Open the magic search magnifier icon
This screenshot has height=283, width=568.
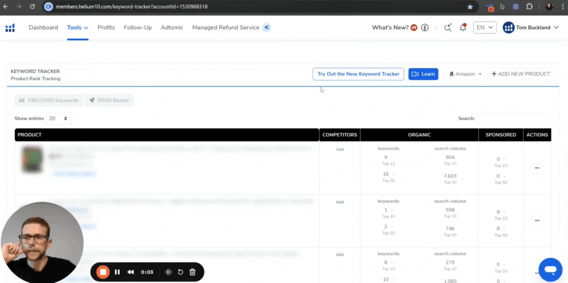[x=448, y=28]
